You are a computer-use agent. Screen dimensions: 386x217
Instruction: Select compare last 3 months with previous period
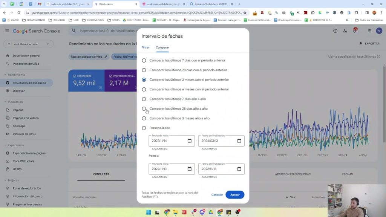[144, 80]
